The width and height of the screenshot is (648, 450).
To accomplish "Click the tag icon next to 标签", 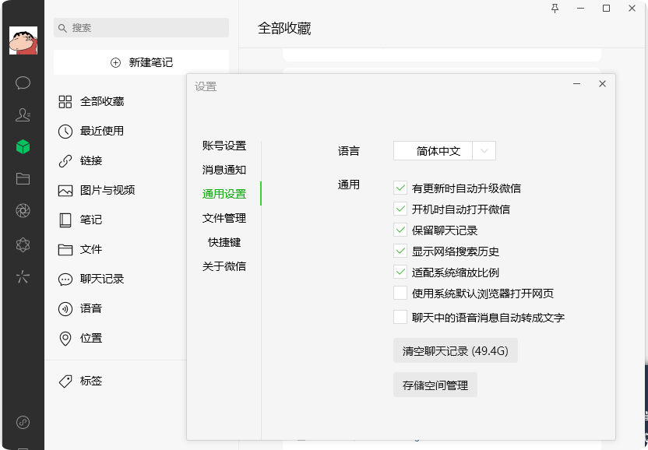I will 65,381.
